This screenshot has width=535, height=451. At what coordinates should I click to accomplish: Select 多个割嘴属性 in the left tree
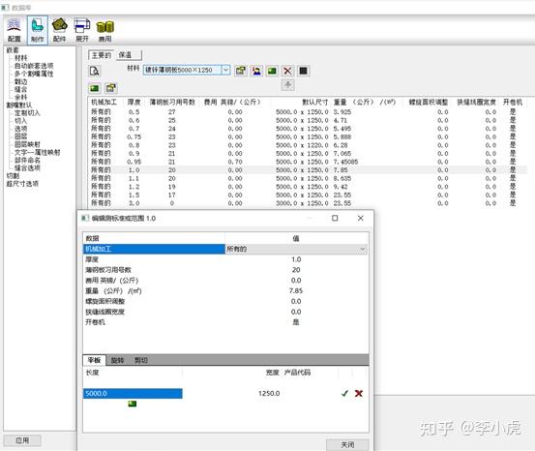[34, 74]
